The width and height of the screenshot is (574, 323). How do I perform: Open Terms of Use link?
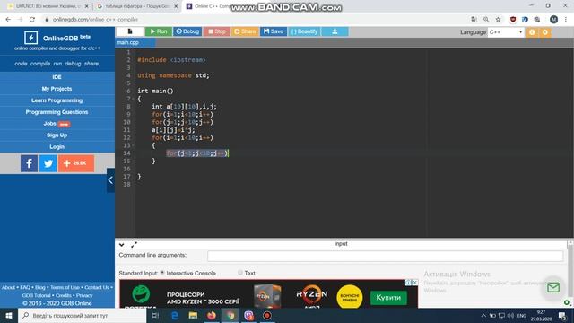click(65, 287)
